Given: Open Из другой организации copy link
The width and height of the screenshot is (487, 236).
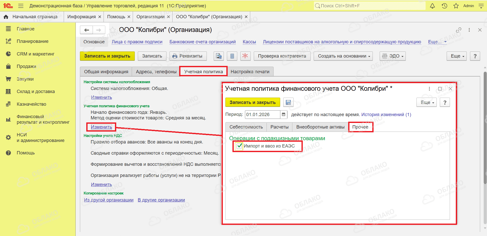Looking at the screenshot, I should point(109,200).
